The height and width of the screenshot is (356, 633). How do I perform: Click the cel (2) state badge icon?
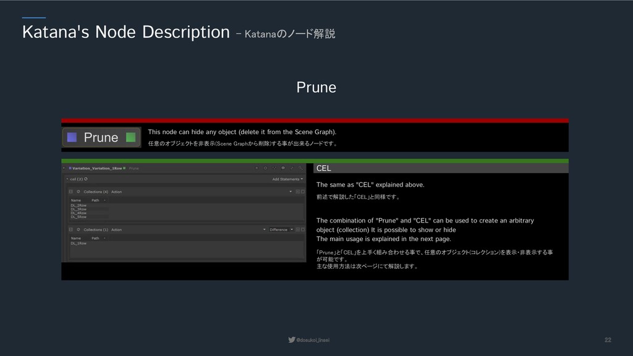85,179
